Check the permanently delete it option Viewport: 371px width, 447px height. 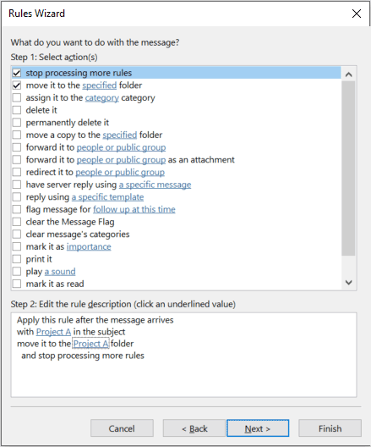pos(17,123)
